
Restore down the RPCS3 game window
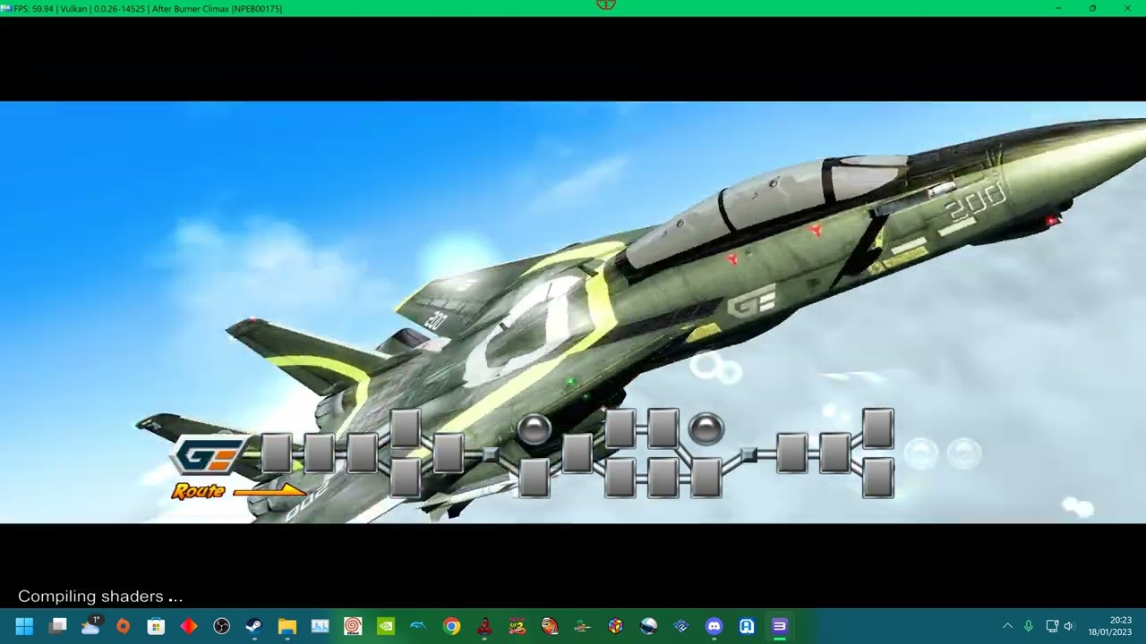[x=1092, y=8]
